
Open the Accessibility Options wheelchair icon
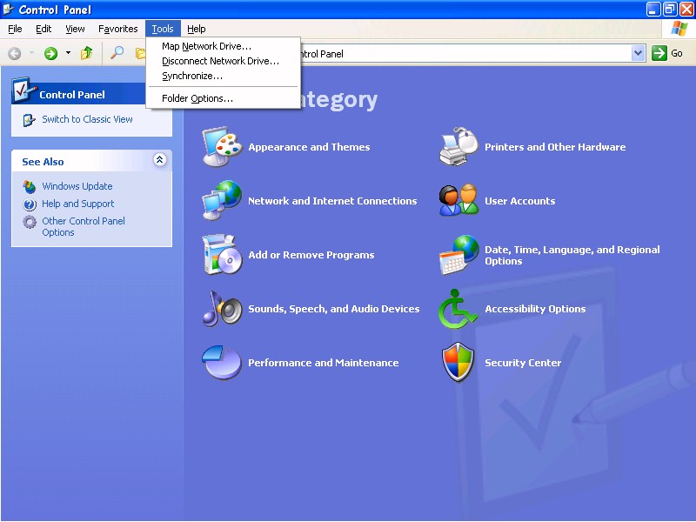point(458,309)
